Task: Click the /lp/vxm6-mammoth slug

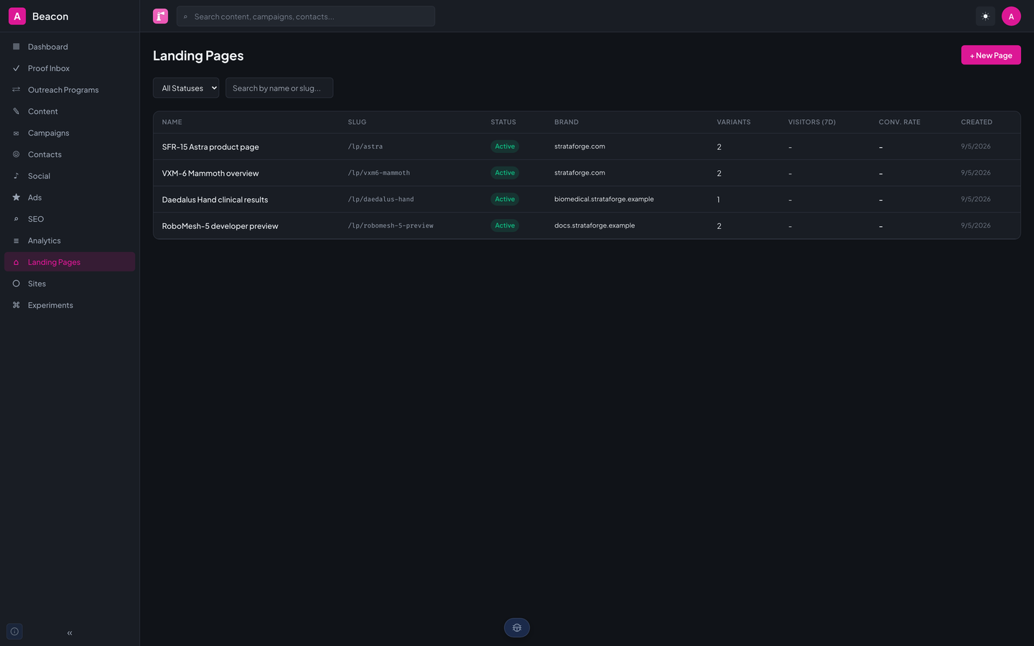Action: click(379, 173)
